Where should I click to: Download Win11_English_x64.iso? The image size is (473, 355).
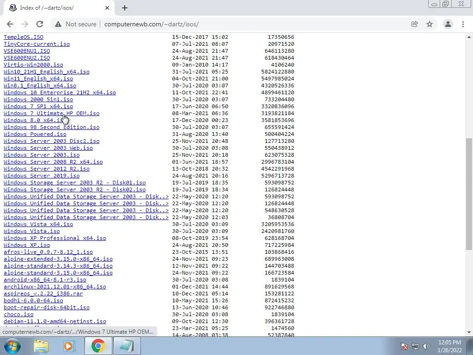point(38,79)
